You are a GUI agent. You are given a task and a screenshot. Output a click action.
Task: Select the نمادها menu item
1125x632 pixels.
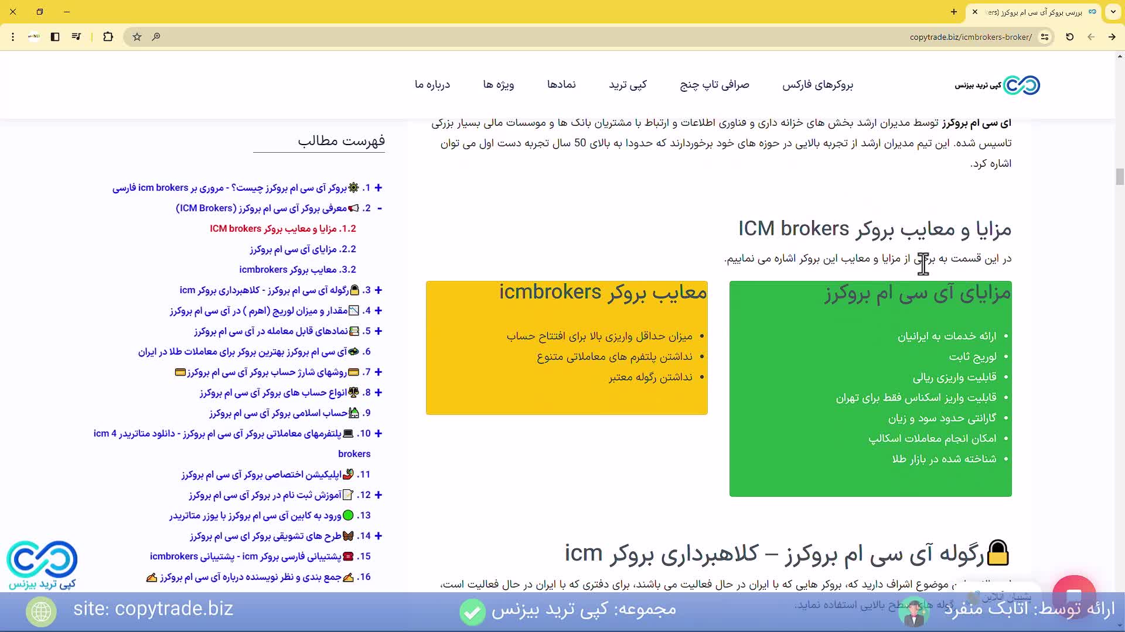(562, 85)
